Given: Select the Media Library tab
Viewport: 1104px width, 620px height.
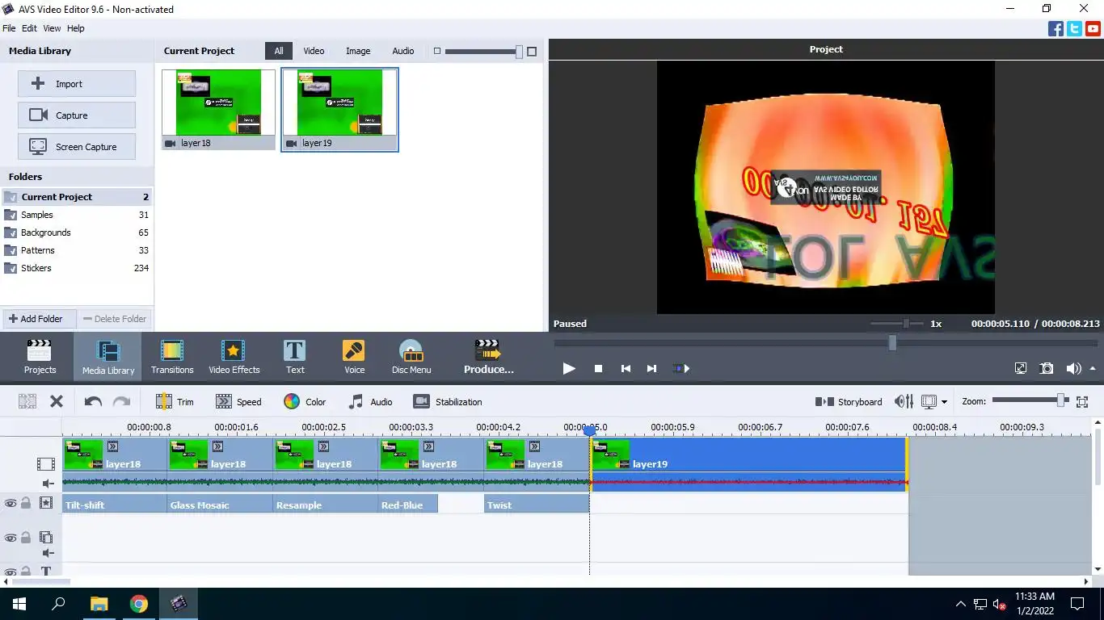Looking at the screenshot, I should [107, 357].
